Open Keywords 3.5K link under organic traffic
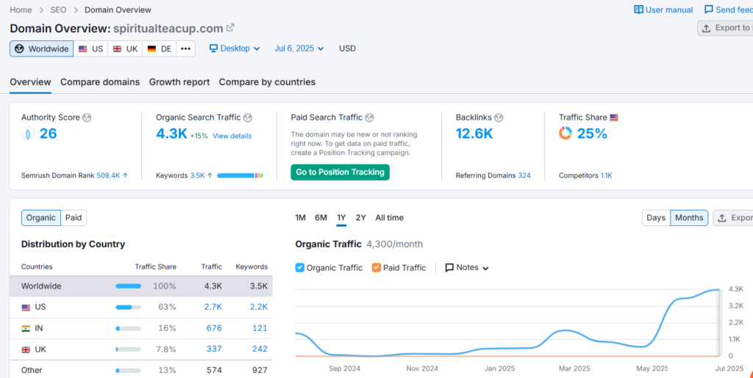Image resolution: width=753 pixels, height=378 pixels. click(x=197, y=175)
